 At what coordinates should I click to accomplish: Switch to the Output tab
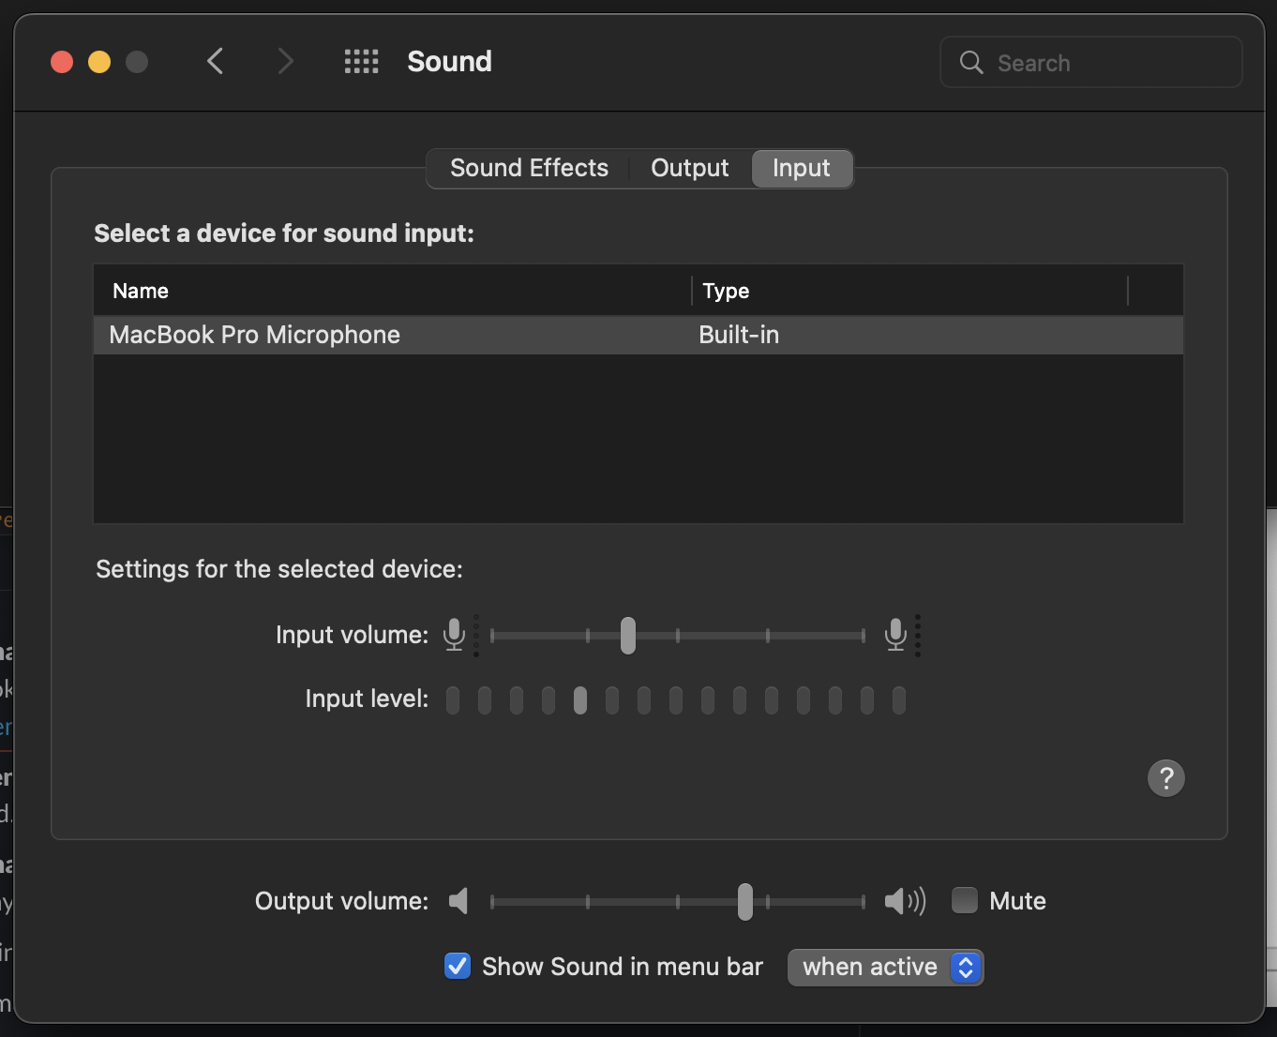690,168
